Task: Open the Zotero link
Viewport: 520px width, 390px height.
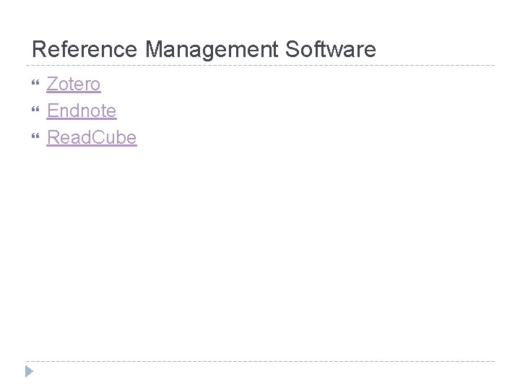Action: (74, 84)
